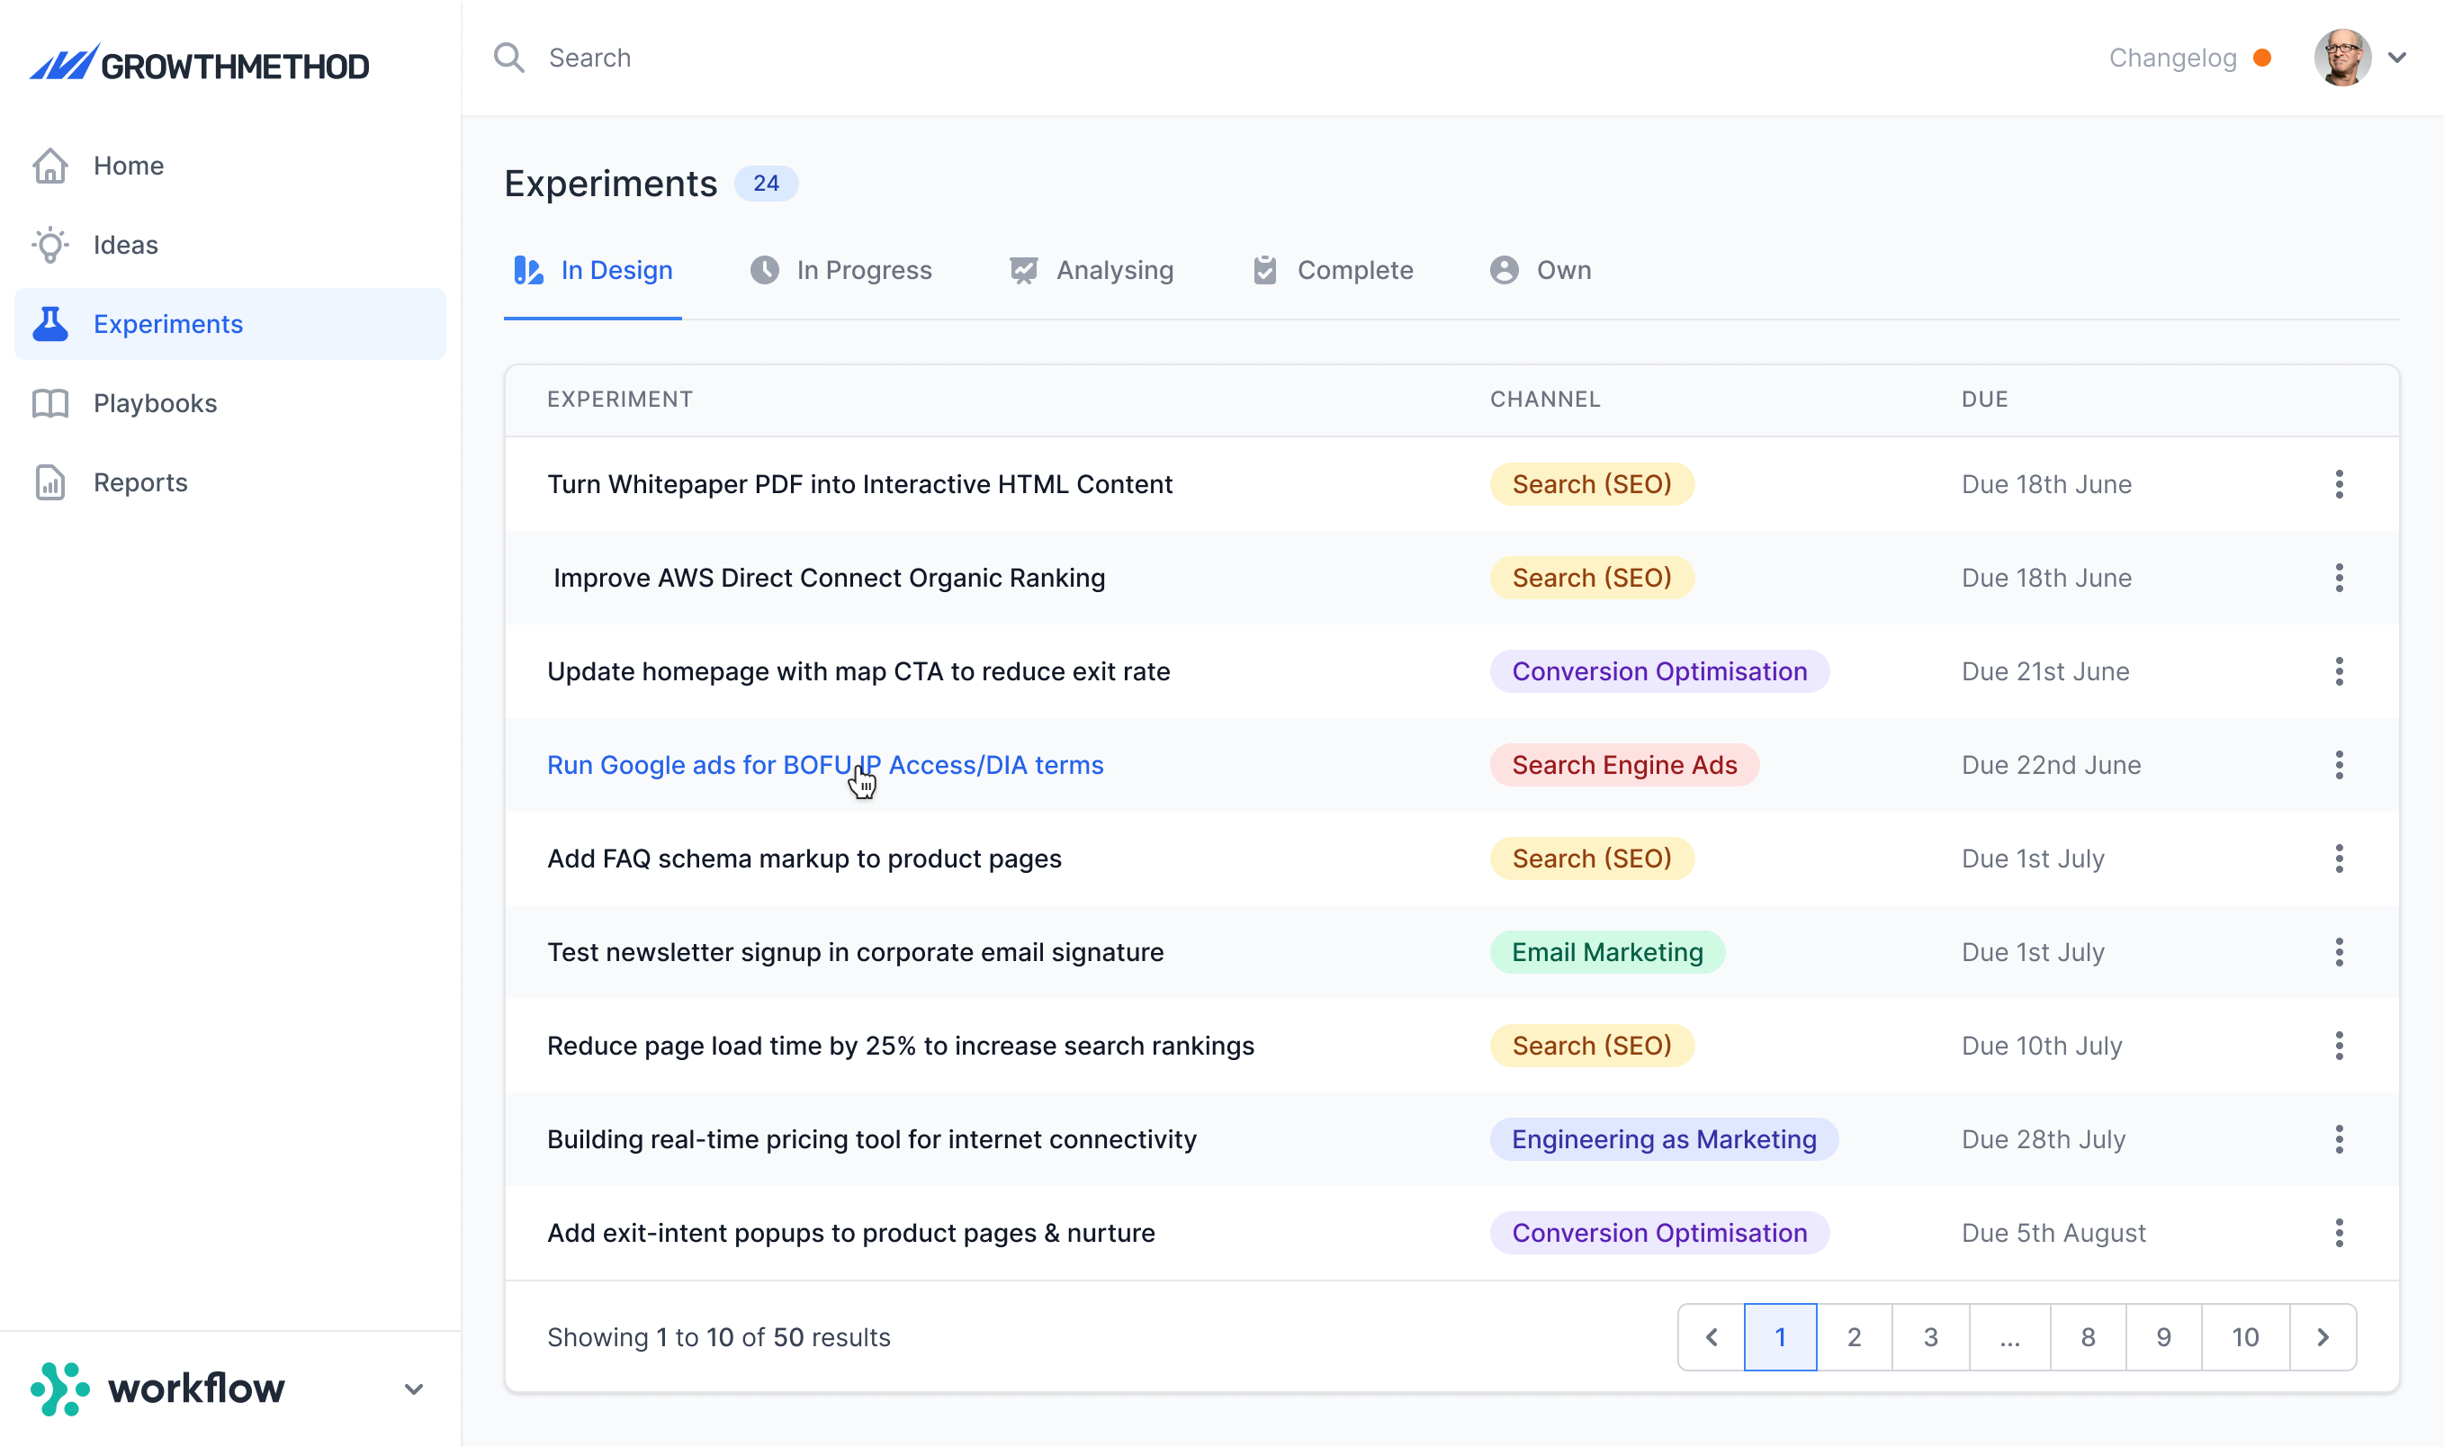Open more options for exit-intent popups experiment
The width and height of the screenshot is (2444, 1447).
(2339, 1233)
